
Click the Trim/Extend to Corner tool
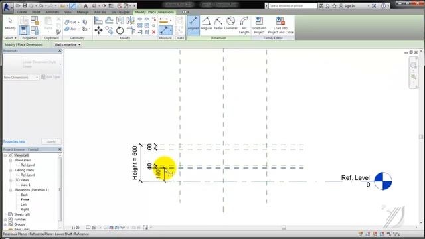[x=131, y=30]
